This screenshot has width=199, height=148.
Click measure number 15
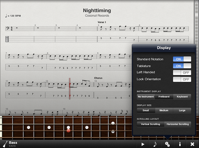tap(7, 109)
